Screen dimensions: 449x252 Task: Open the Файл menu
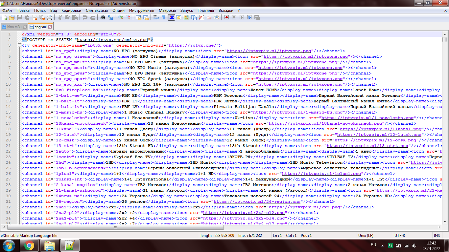click(x=7, y=10)
